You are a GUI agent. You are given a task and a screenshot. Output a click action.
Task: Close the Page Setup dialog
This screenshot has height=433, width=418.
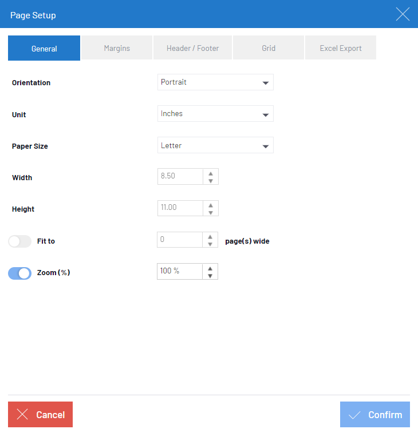[x=403, y=14]
